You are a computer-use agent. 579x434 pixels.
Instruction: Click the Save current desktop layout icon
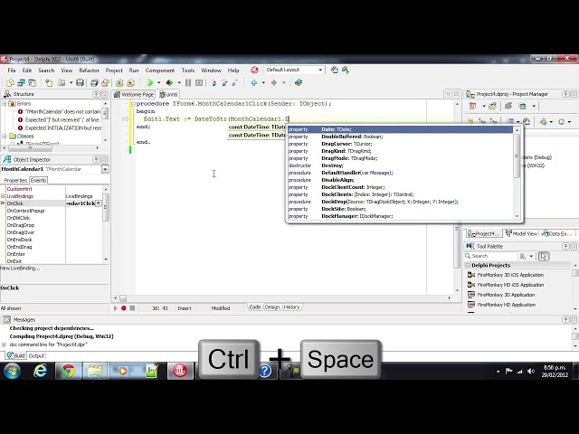point(335,70)
